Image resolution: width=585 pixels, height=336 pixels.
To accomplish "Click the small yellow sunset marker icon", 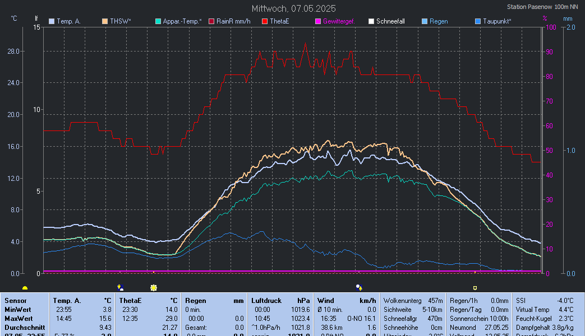I will (475, 288).
